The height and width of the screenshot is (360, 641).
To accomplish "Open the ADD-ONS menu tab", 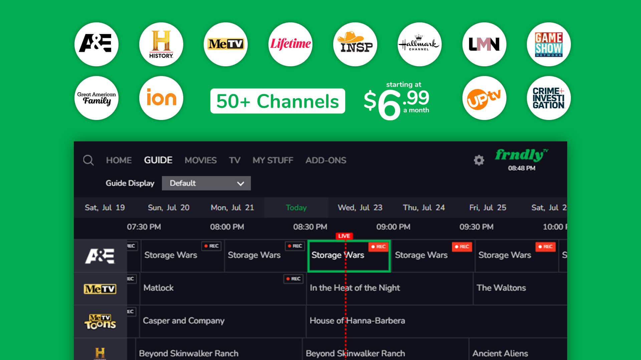I will click(x=326, y=160).
